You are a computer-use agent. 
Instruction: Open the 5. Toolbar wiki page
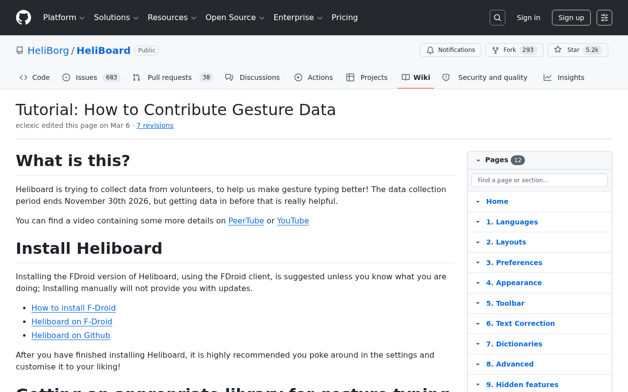point(505,303)
